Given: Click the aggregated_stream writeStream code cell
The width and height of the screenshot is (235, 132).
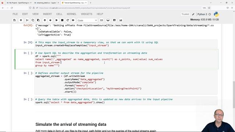Looking at the screenshot, I should point(126,82).
